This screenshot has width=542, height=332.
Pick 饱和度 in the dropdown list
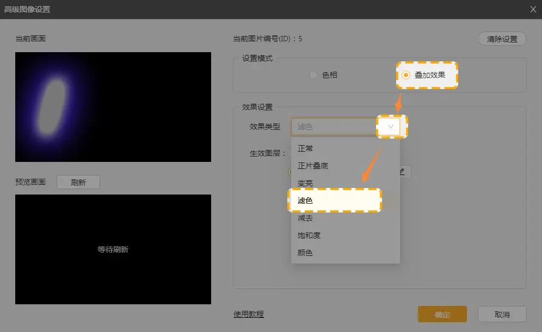tap(309, 235)
